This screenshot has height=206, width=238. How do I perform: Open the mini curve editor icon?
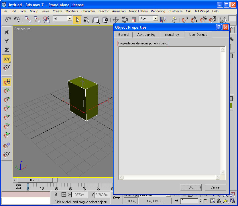click(19, 187)
